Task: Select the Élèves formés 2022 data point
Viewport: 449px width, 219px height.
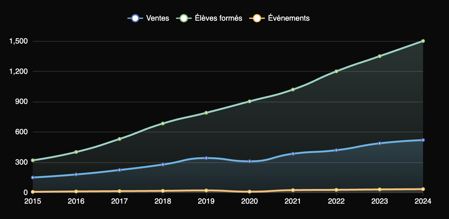Action: (x=336, y=71)
